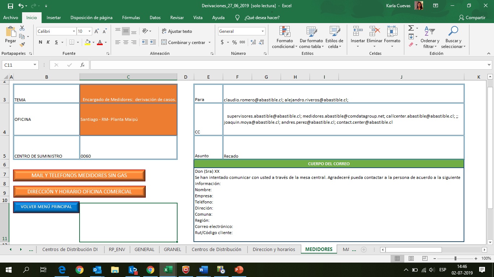Open Estilos de celda gallery
Screen dimensions: 494x277
[334, 37]
